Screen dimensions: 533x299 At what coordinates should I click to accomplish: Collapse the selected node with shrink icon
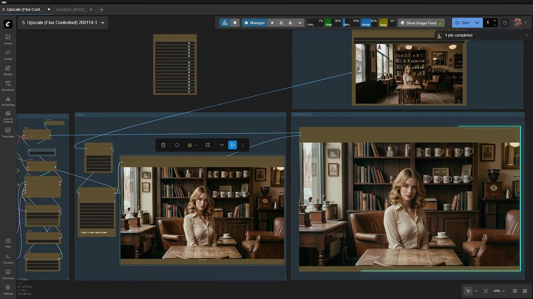[x=208, y=145]
